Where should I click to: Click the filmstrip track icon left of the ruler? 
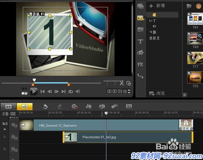(x=5, y=114)
